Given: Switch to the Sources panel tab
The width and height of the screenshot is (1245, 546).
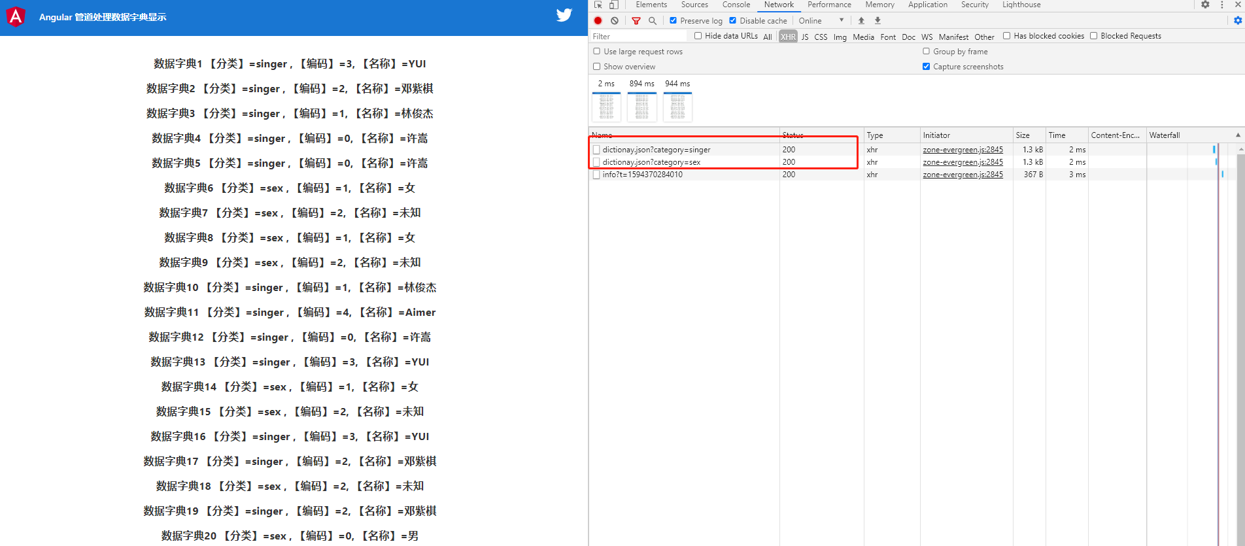Looking at the screenshot, I should (694, 5).
